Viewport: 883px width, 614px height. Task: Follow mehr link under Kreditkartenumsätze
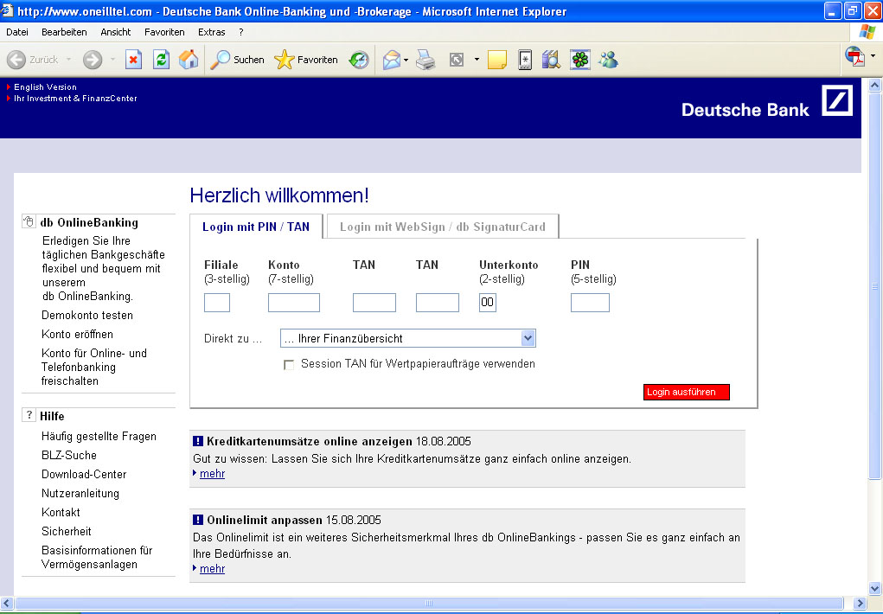click(x=212, y=474)
